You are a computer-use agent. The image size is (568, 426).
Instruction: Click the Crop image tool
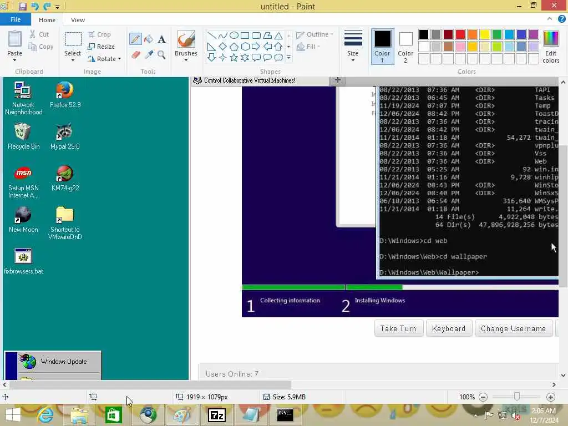coord(99,34)
